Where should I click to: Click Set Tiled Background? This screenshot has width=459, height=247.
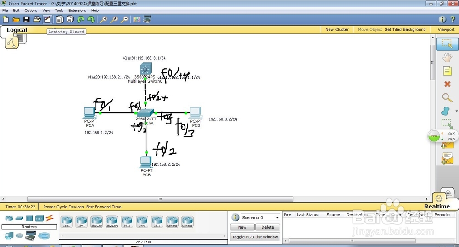405,29
